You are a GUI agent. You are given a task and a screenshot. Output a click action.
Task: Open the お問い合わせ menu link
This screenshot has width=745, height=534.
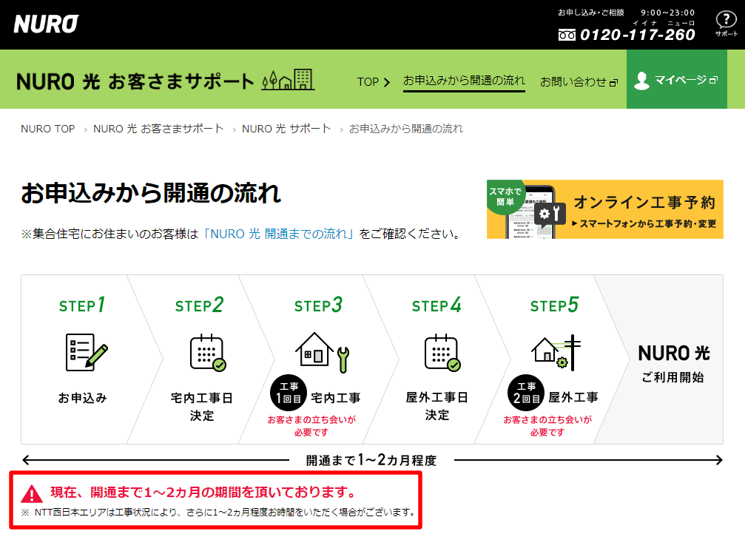(x=579, y=81)
